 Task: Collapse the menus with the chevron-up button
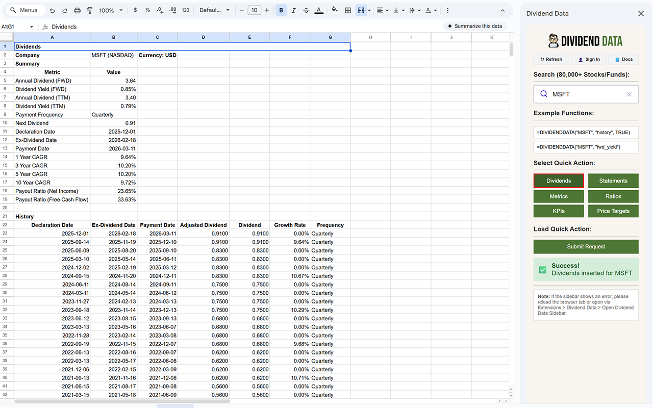(503, 10)
